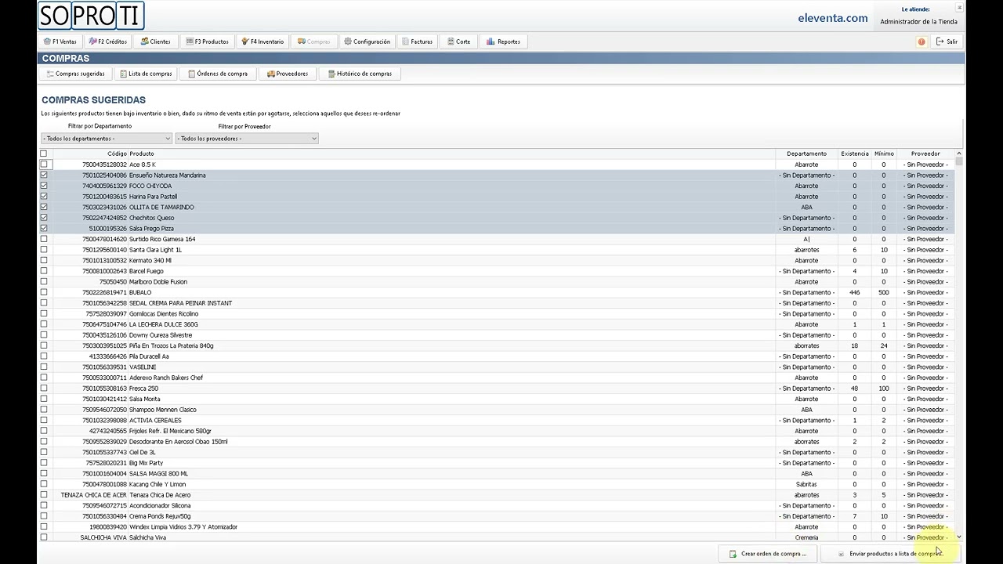Uncheck OLLITA DE TAMARINDO
This screenshot has height=564, width=1003.
coord(44,207)
